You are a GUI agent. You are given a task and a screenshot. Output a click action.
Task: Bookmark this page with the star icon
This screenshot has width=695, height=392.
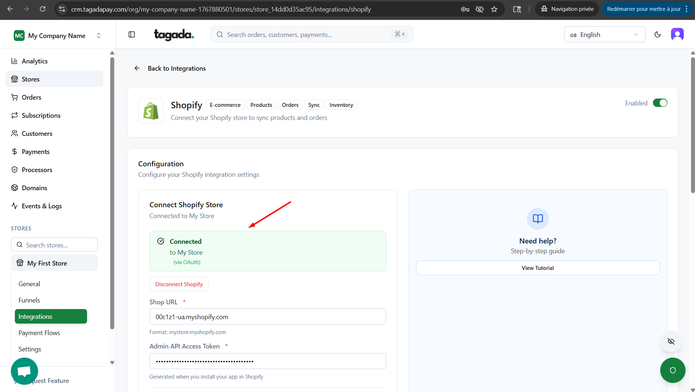(494, 9)
